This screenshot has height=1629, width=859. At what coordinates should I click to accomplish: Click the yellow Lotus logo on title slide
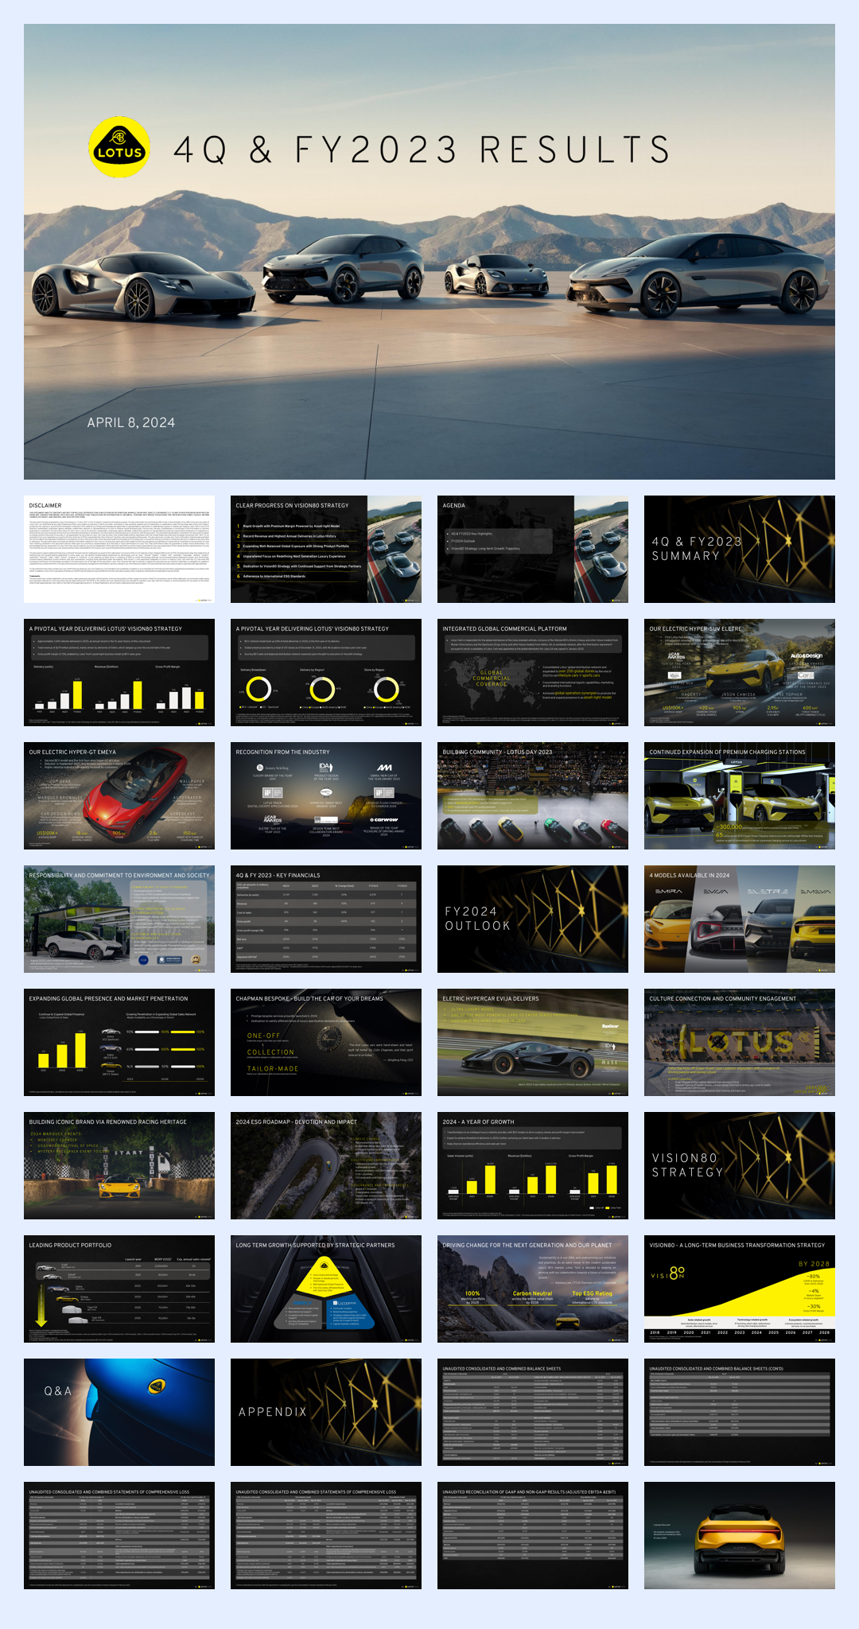(119, 147)
